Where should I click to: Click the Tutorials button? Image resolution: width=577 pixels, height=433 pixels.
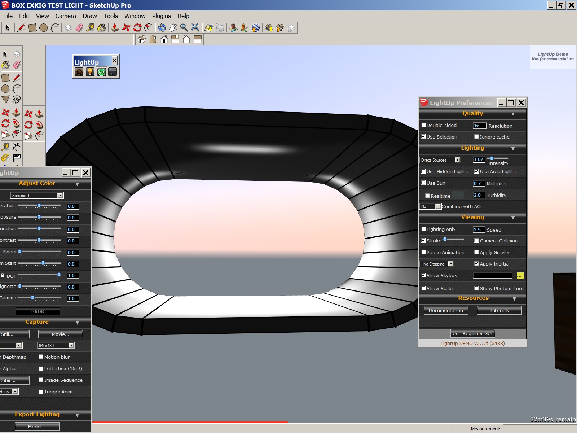[499, 310]
